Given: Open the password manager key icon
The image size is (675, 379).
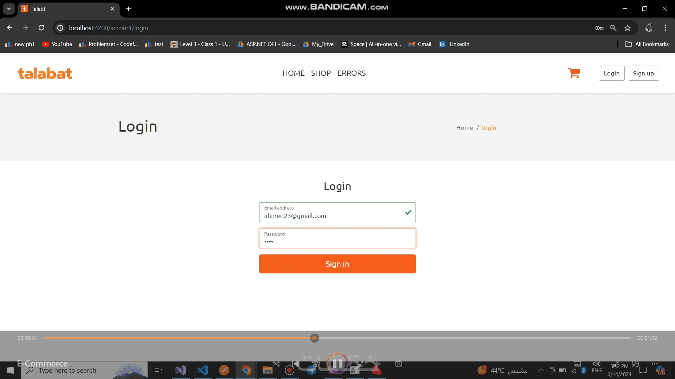Looking at the screenshot, I should [x=599, y=28].
